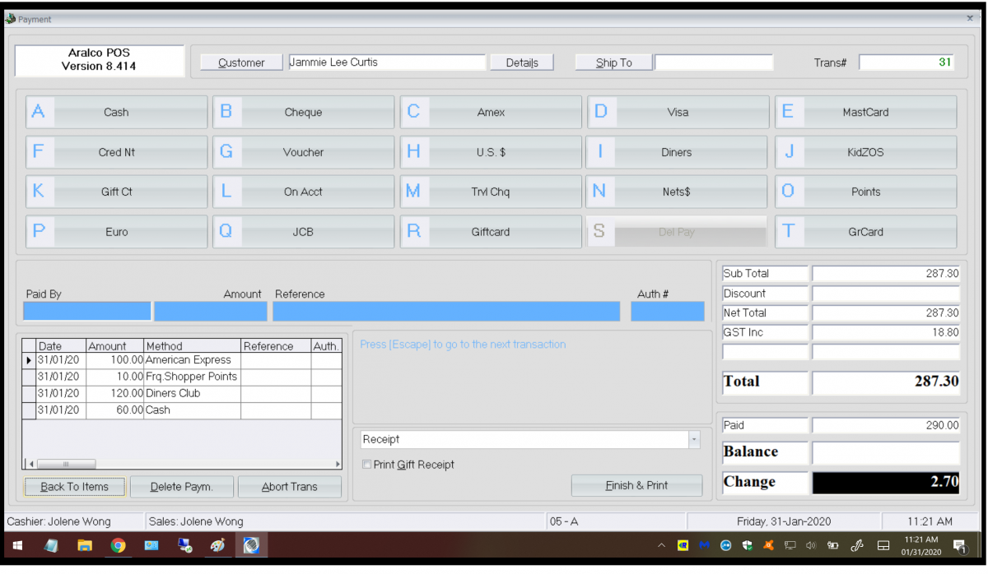Open the Start menu
The width and height of the screenshot is (988, 574).
click(x=17, y=544)
